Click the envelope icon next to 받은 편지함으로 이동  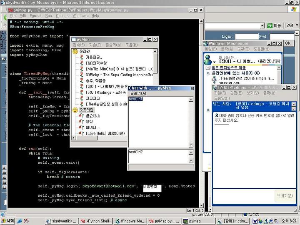[x=208, y=68]
